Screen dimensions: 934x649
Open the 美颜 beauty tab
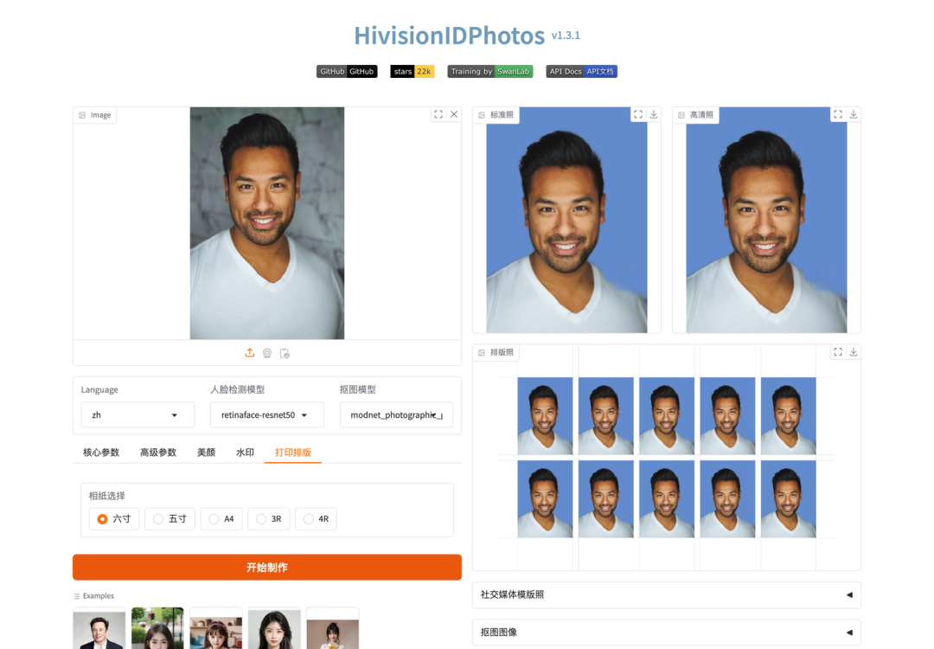[x=206, y=453]
